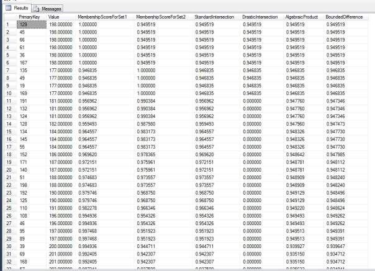Click AlgebraicProduct cell 0.948642
Image resolution: width=375 pixels, height=271 pixels.
(303, 154)
